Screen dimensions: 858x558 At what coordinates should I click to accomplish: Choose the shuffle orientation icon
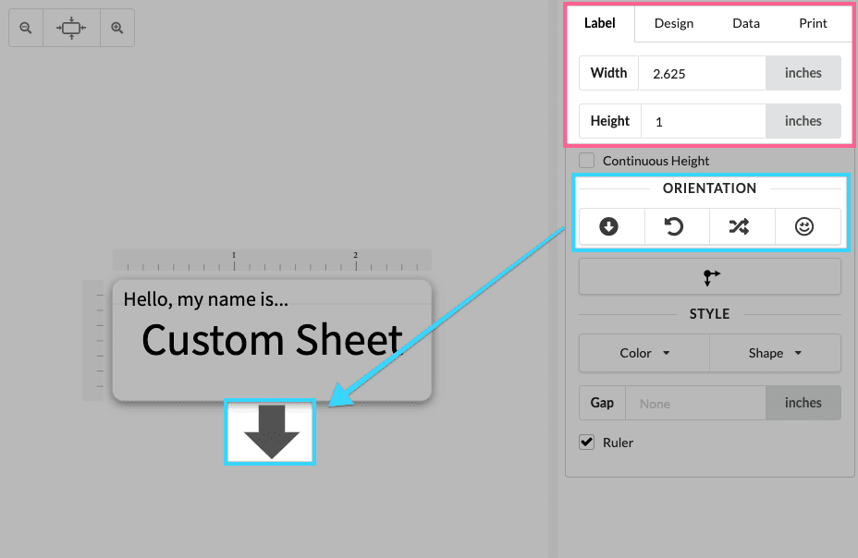pyautogui.click(x=741, y=225)
